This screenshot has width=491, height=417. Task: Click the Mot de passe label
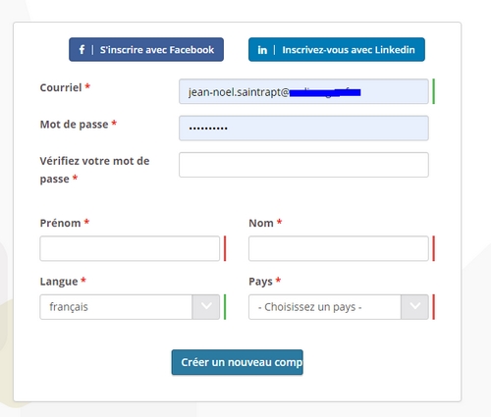click(x=74, y=125)
